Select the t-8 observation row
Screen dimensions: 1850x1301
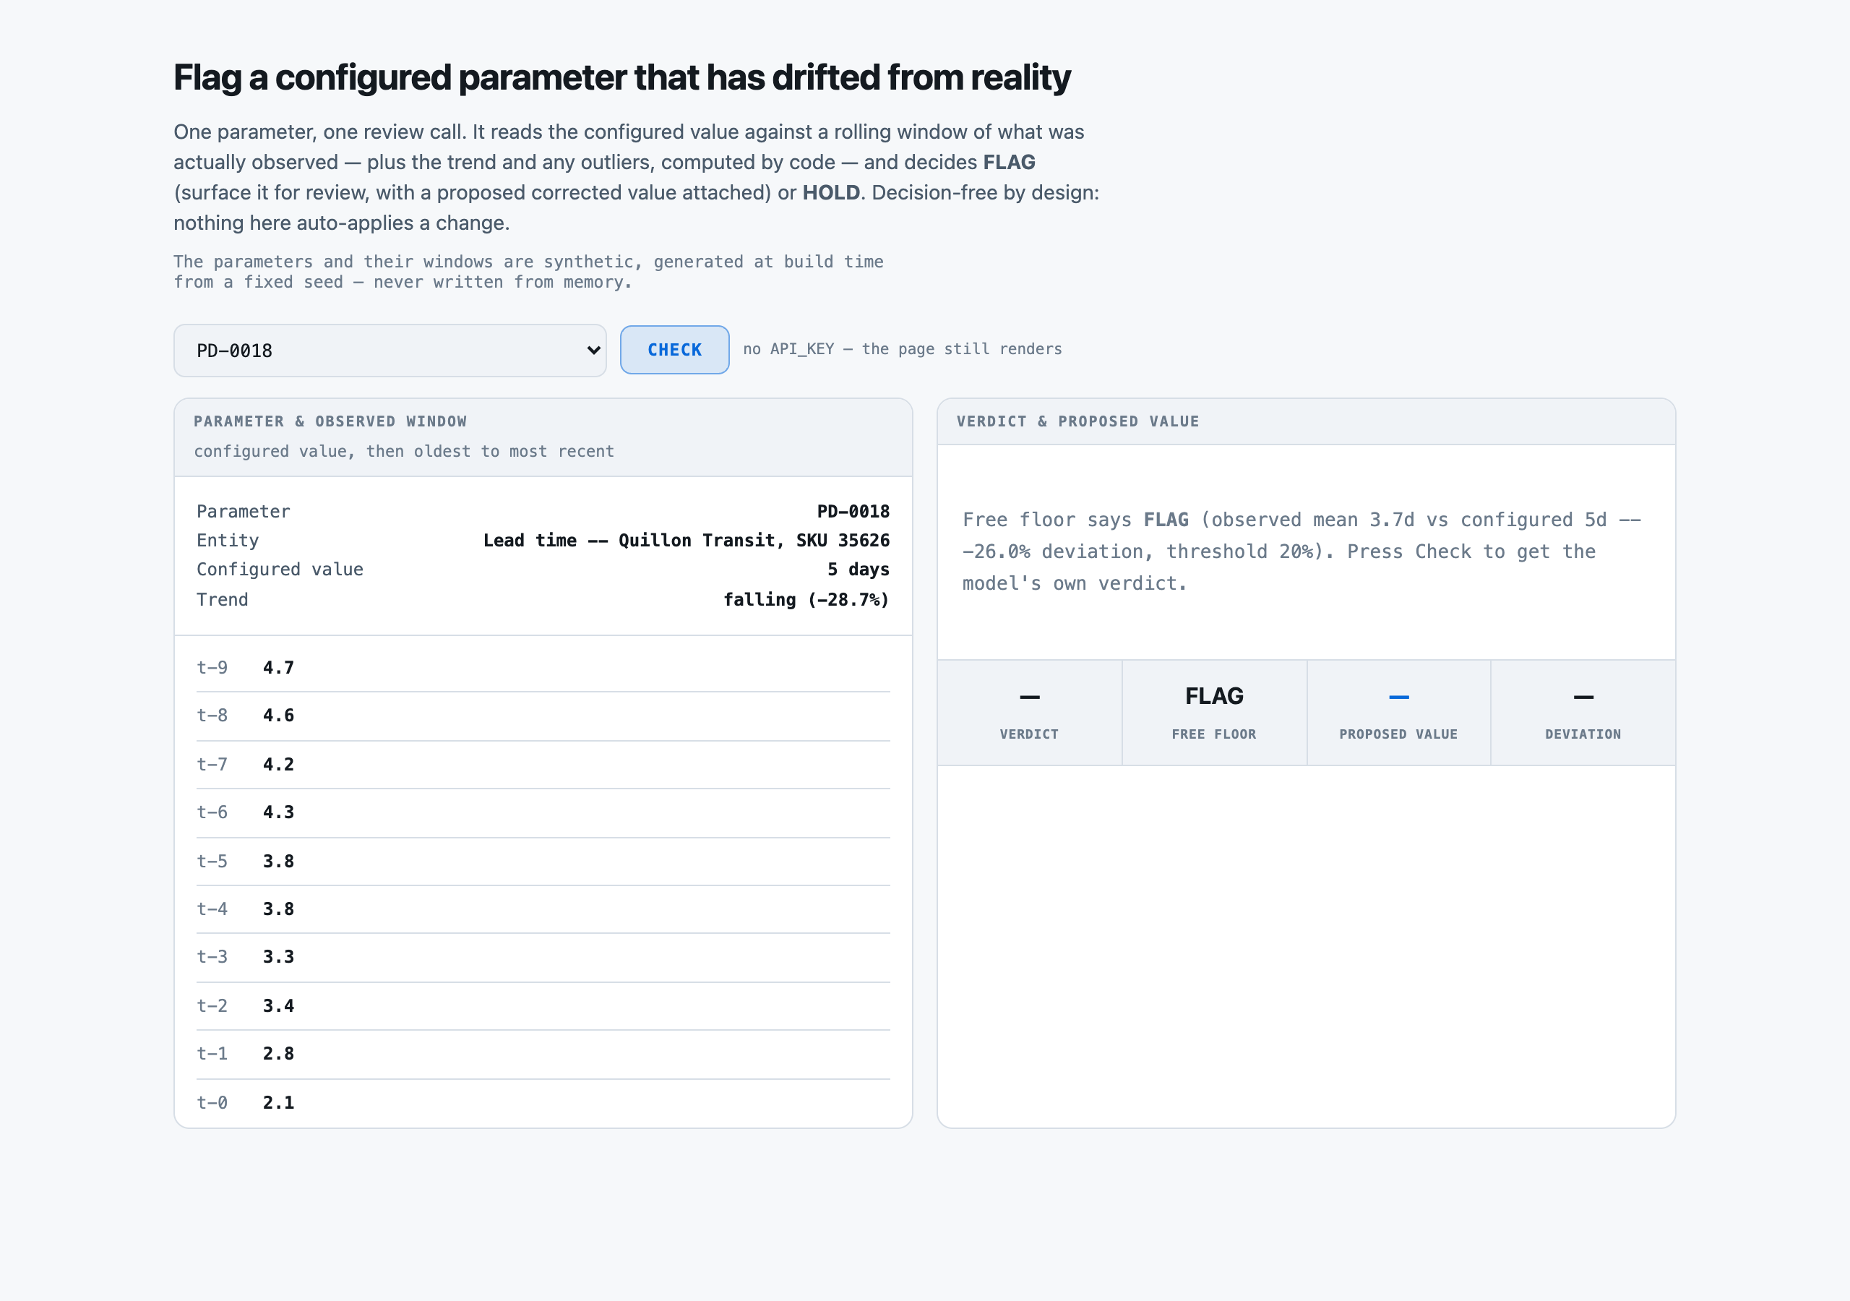[543, 716]
